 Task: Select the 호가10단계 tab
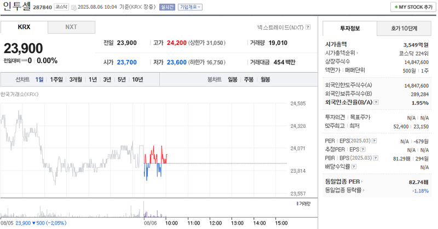pyautogui.click(x=404, y=28)
